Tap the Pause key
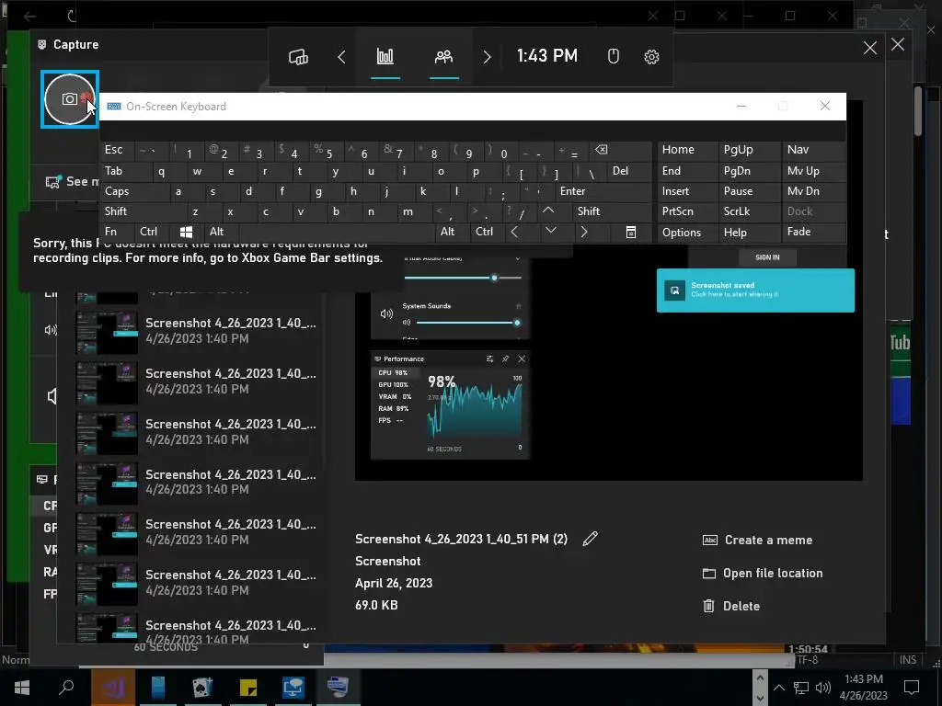Image resolution: width=942 pixels, height=706 pixels. [x=749, y=191]
